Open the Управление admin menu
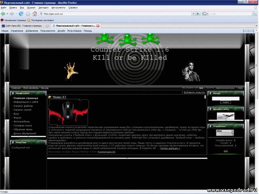The width and height of the screenshot is (259, 194). click(17, 31)
